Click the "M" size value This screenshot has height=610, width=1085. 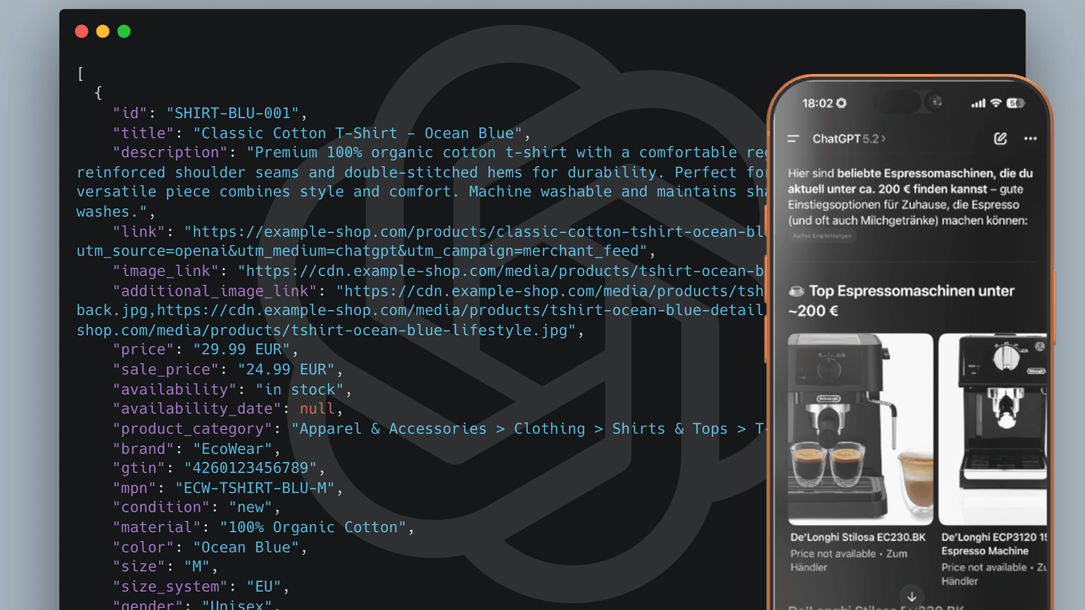click(197, 567)
